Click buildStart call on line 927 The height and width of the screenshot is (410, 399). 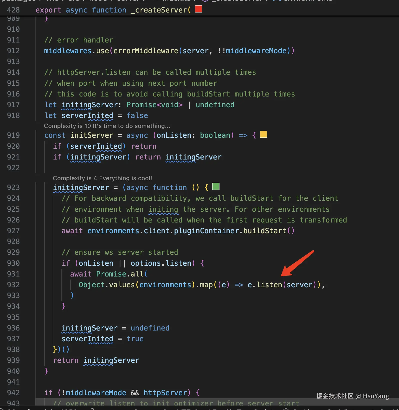pos(265,231)
